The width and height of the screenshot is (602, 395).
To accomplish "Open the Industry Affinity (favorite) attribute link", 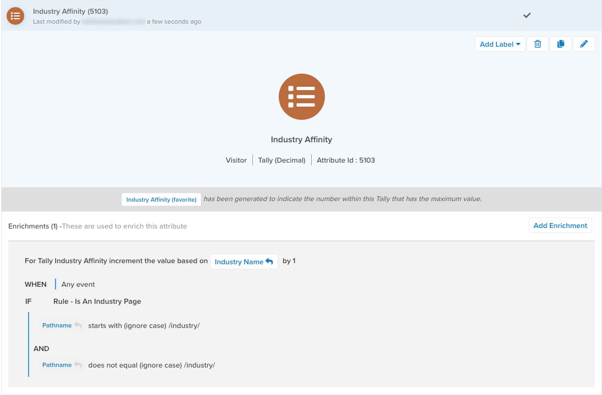I will tap(161, 199).
